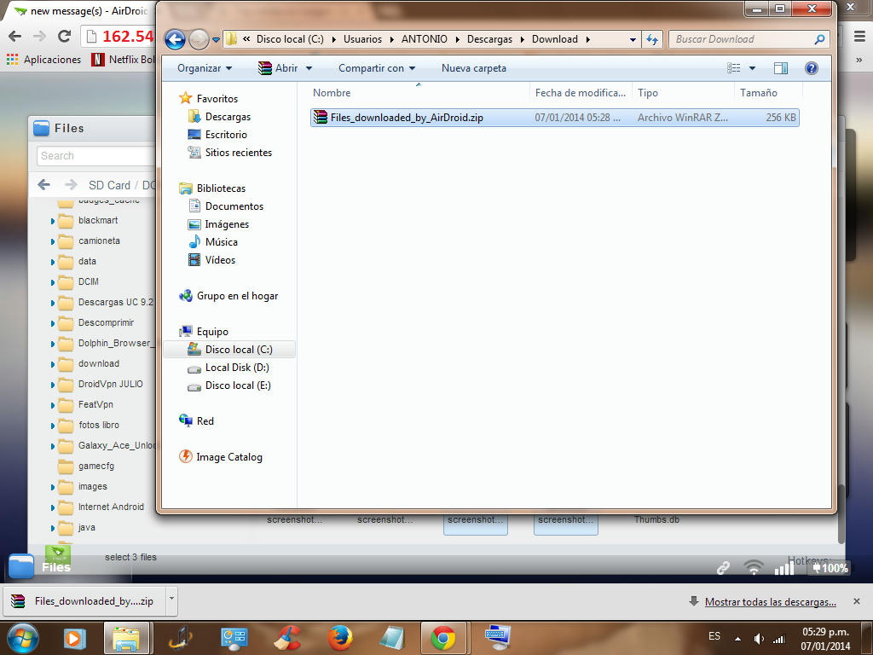This screenshot has width=873, height=655.
Task: Open Descargas under Favoritos
Action: (x=228, y=117)
